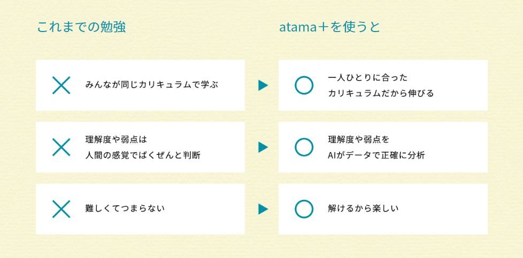Click the 難しくてつまらない text
Viewport: 523px width, 258px height.
click(125, 208)
